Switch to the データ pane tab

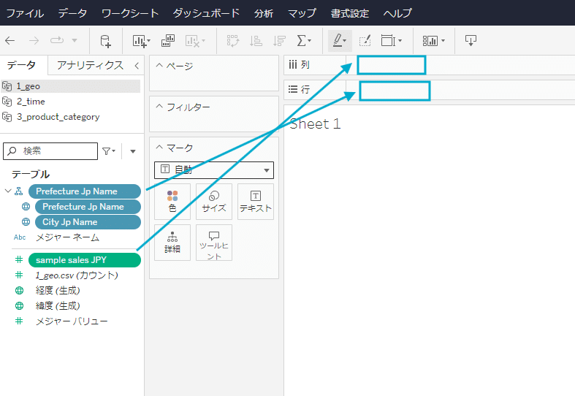coord(21,65)
